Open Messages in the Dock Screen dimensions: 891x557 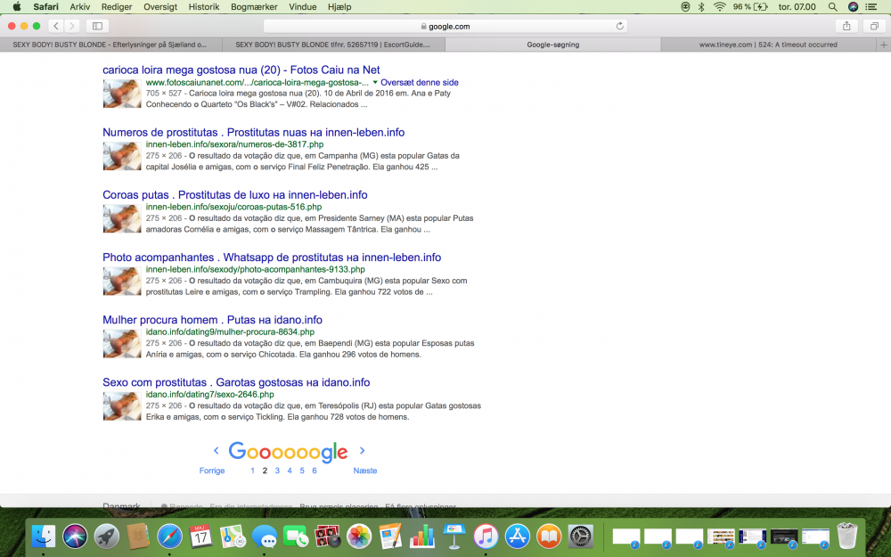pos(265,536)
